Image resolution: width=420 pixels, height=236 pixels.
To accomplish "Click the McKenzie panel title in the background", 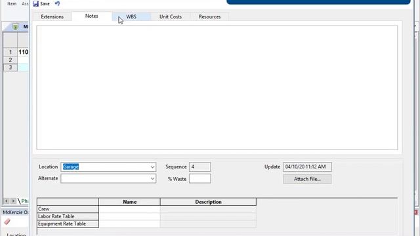I will pyautogui.click(x=16, y=212).
